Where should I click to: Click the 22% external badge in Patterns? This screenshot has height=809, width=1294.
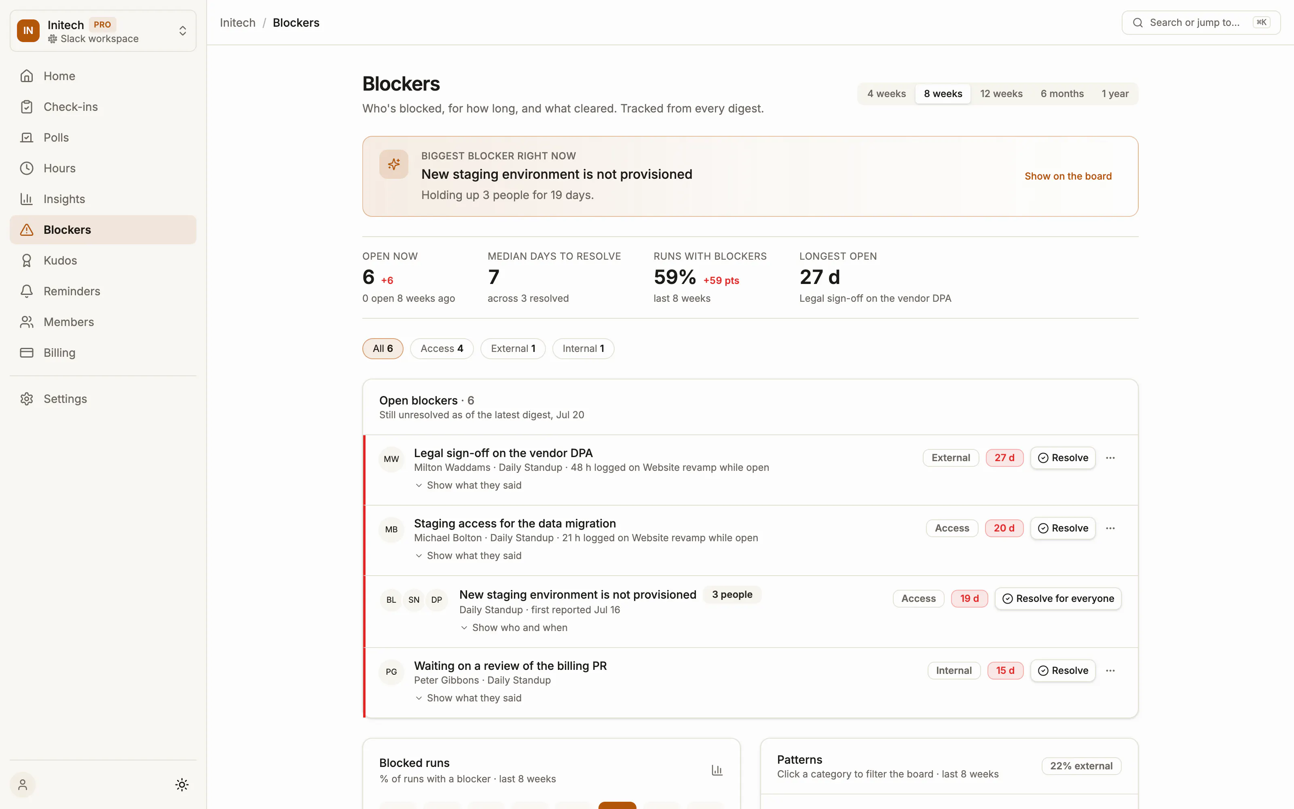click(x=1081, y=766)
